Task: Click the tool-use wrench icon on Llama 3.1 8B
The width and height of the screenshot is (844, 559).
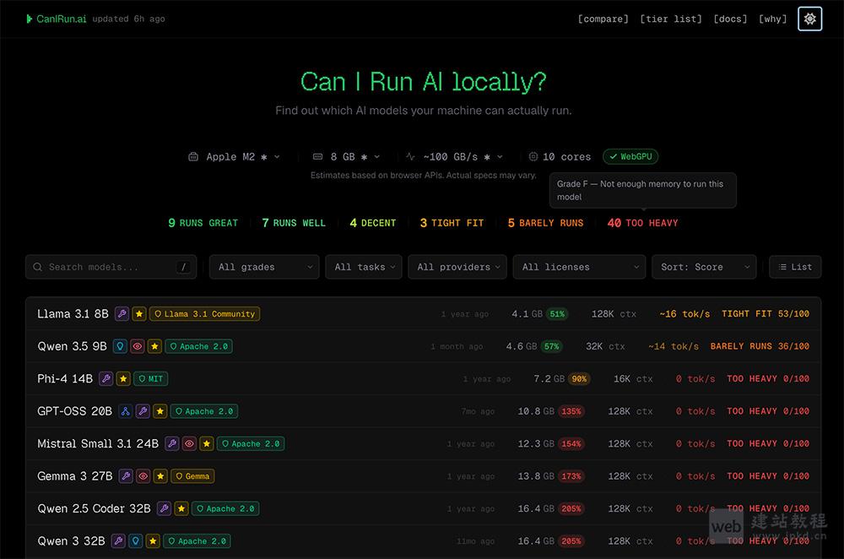Action: pyautogui.click(x=122, y=314)
